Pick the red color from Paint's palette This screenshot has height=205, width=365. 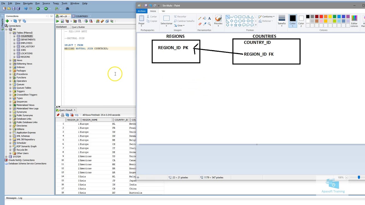(321, 17)
